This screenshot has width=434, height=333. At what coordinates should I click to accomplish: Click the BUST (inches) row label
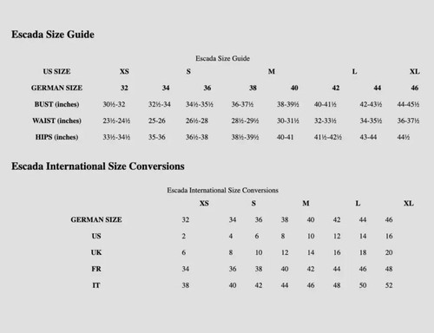tap(56, 104)
